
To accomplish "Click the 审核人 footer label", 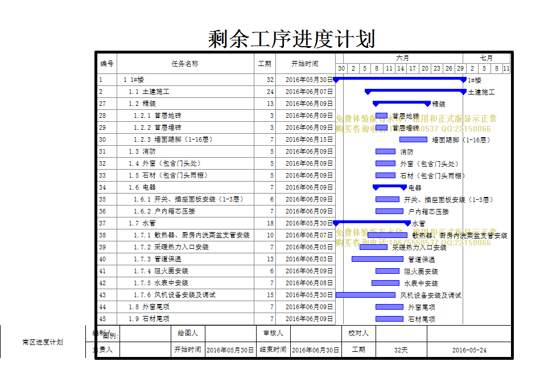I will (x=273, y=333).
